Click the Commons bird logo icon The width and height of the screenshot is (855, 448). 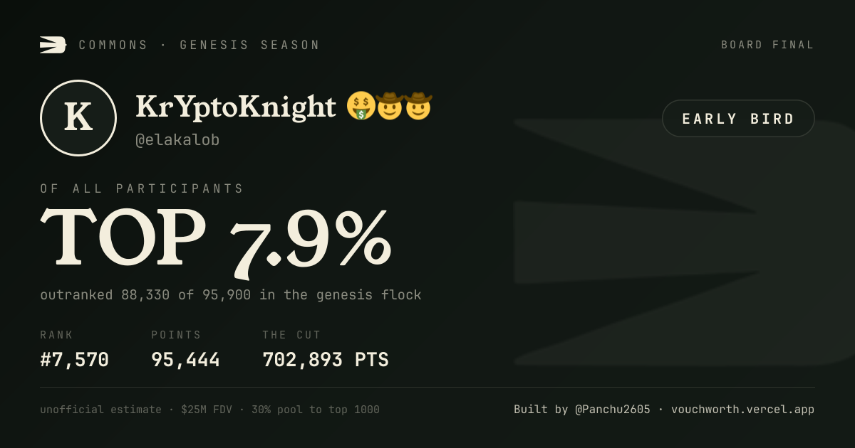pyautogui.click(x=53, y=45)
